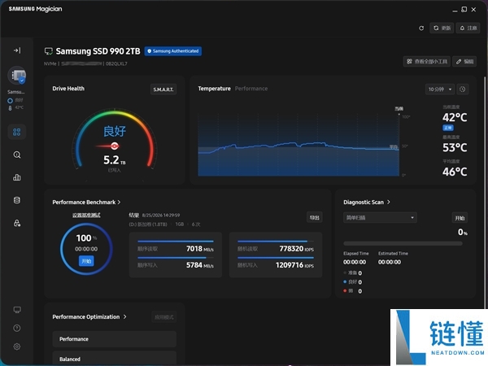Click the circular 100% benchmark progress ring
Viewport: 488px width, 366px height.
86,249
